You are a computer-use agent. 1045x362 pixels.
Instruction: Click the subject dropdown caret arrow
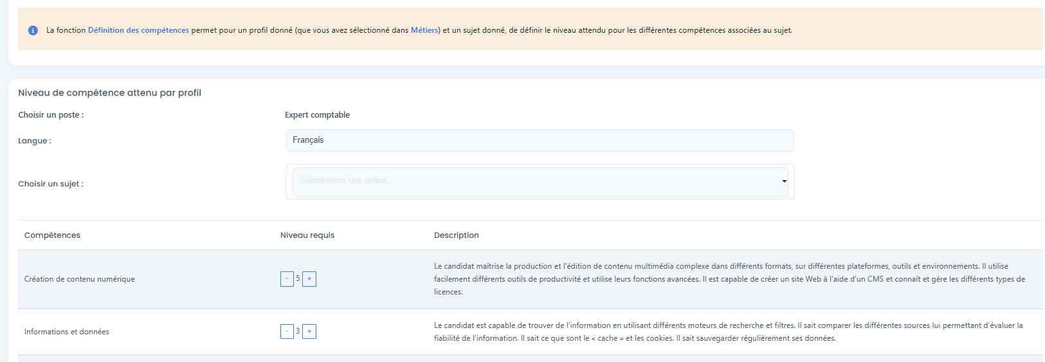784,181
